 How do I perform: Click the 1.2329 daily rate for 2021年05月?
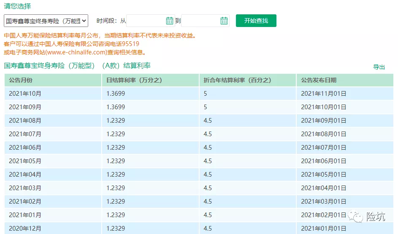click(x=150, y=161)
